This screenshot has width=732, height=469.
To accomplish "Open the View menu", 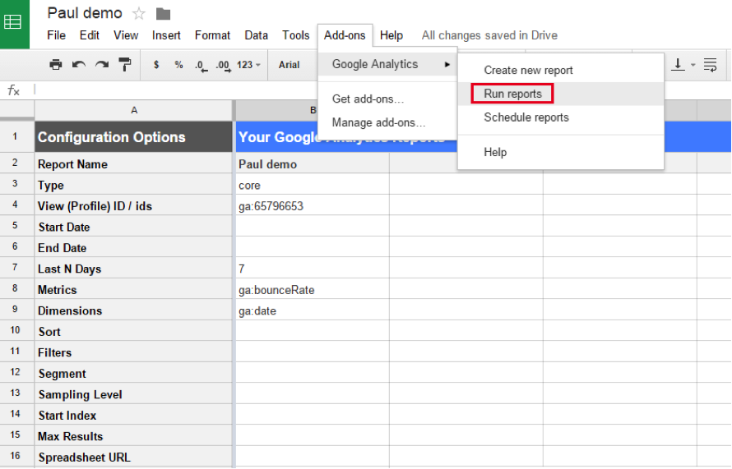I will point(126,35).
